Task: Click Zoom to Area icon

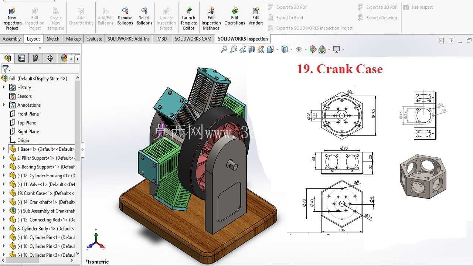Action: point(233,49)
